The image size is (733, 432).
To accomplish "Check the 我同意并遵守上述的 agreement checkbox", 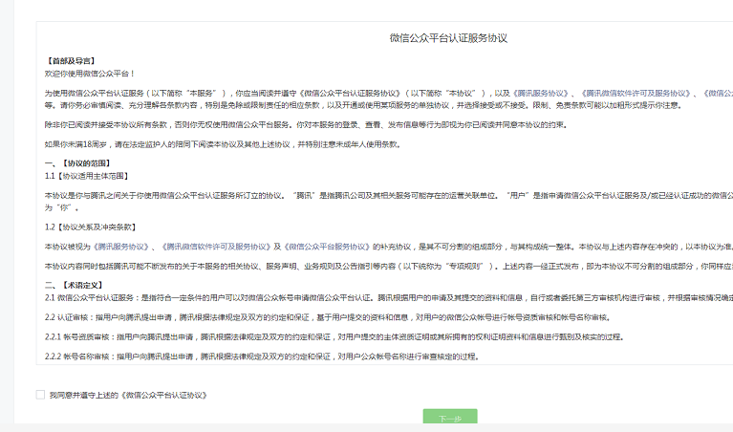I will [x=40, y=394].
